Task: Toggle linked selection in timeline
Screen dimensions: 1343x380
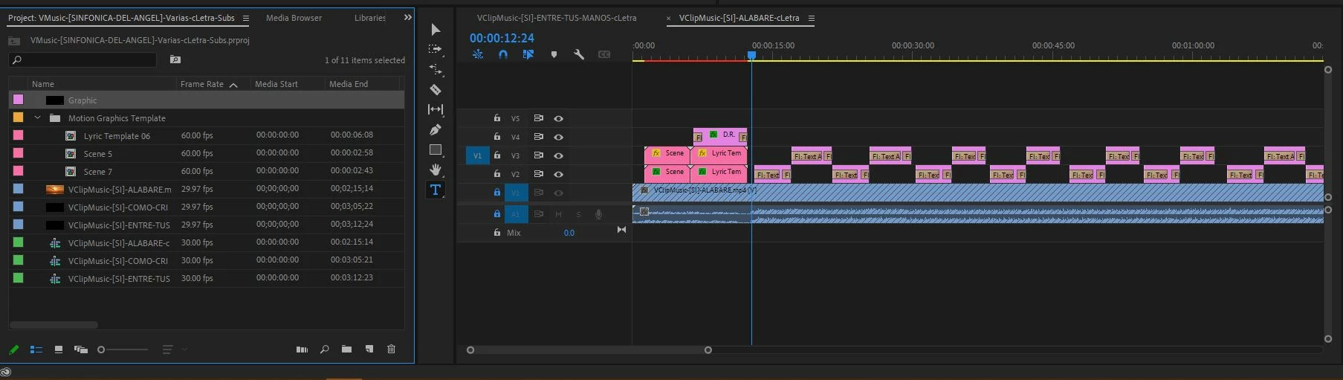Action: (x=528, y=54)
